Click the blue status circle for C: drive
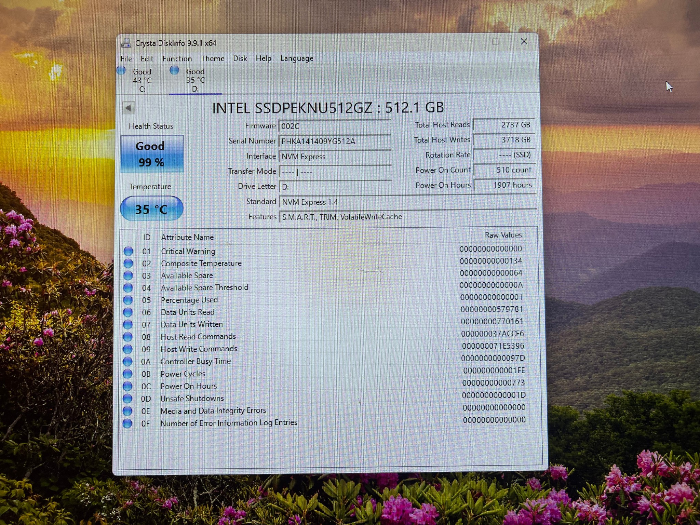 click(121, 70)
